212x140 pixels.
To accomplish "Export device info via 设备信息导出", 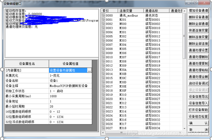I will pos(198,96).
